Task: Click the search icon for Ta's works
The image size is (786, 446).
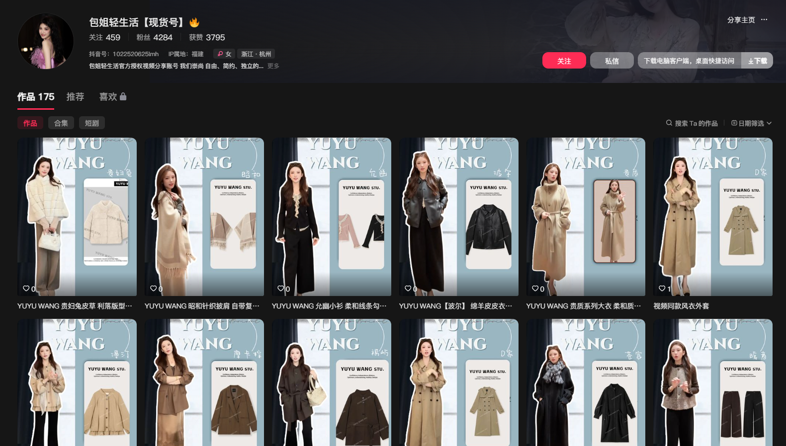Action: (x=669, y=123)
